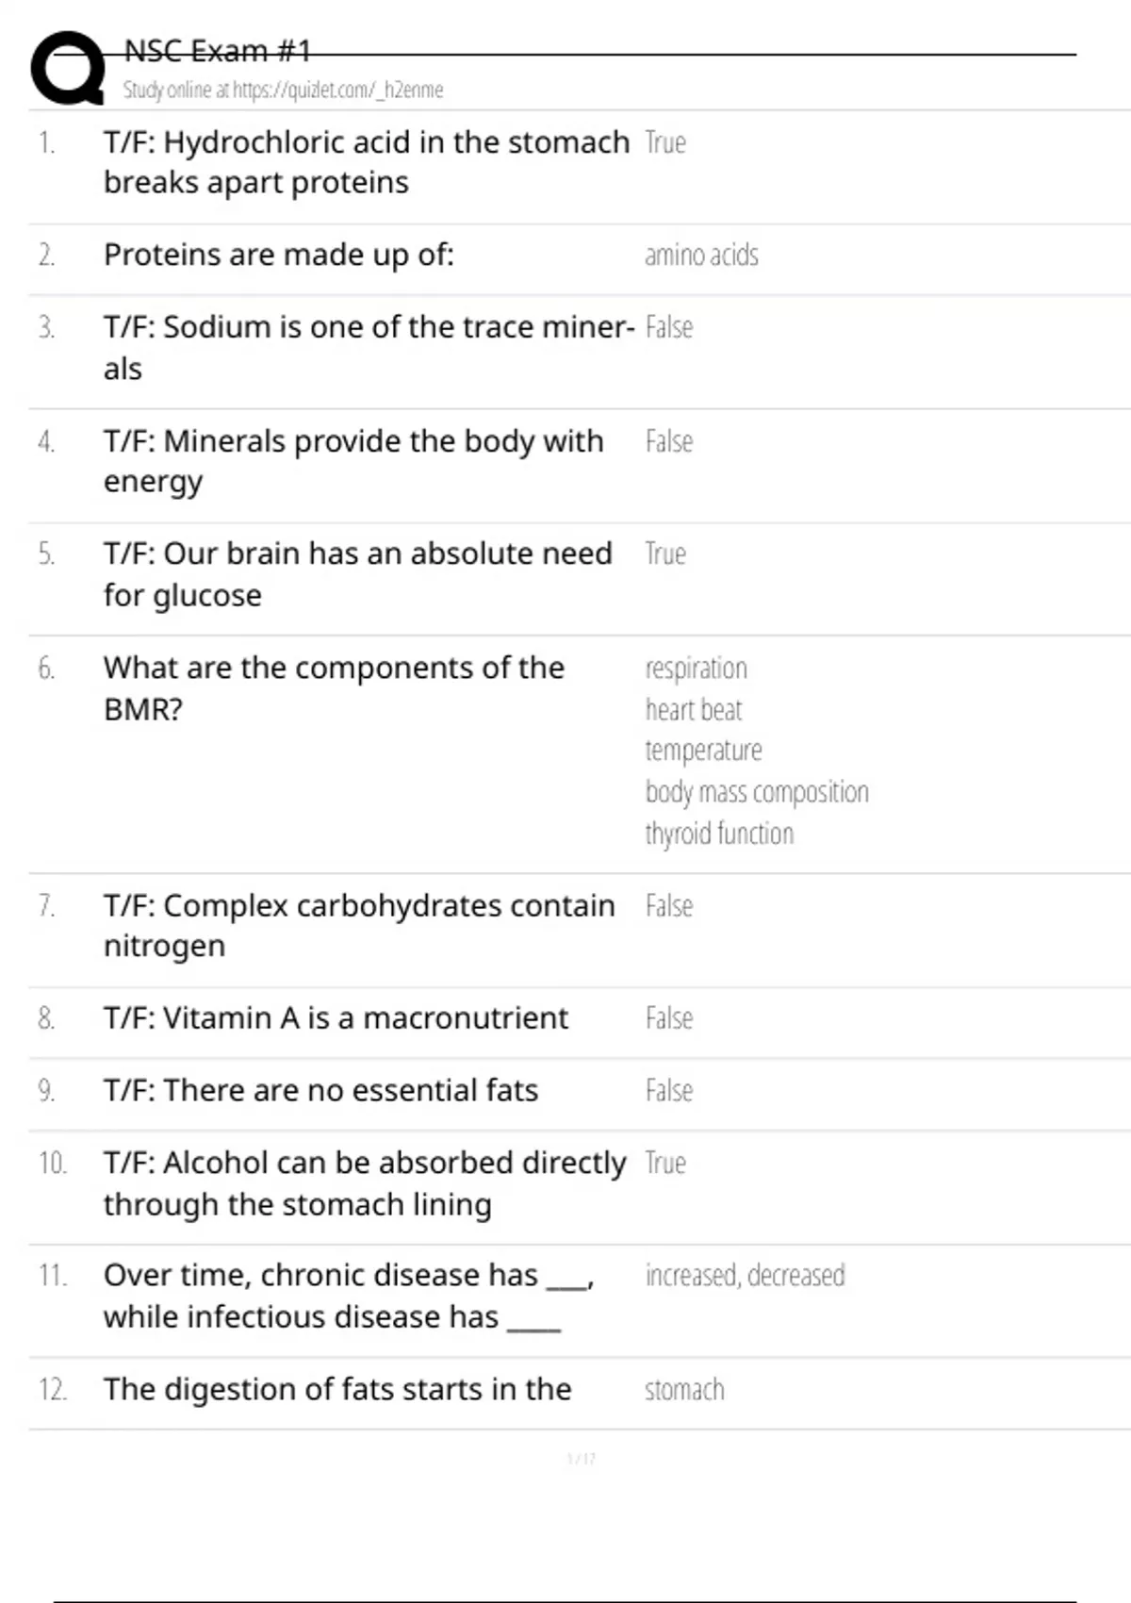Select the 'stomach' answer text
Image resolution: width=1131 pixels, height=1603 pixels.
tap(684, 1390)
